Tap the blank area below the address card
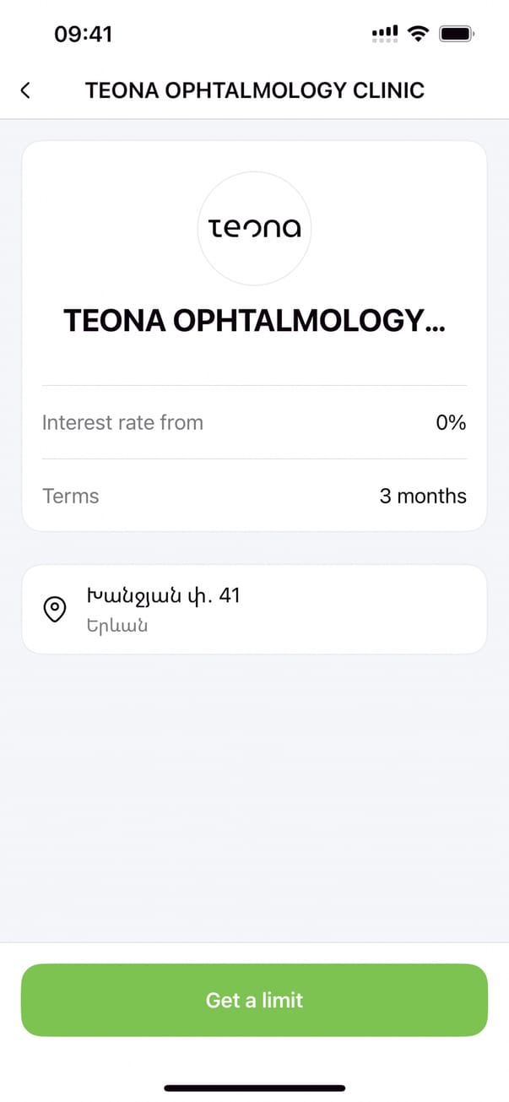 (254, 785)
